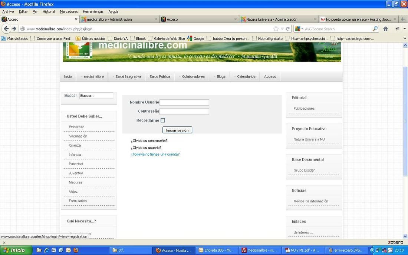Screen dimensions: 408x255
Task: Open Publicaciones under Editorial
Action: [304, 108]
